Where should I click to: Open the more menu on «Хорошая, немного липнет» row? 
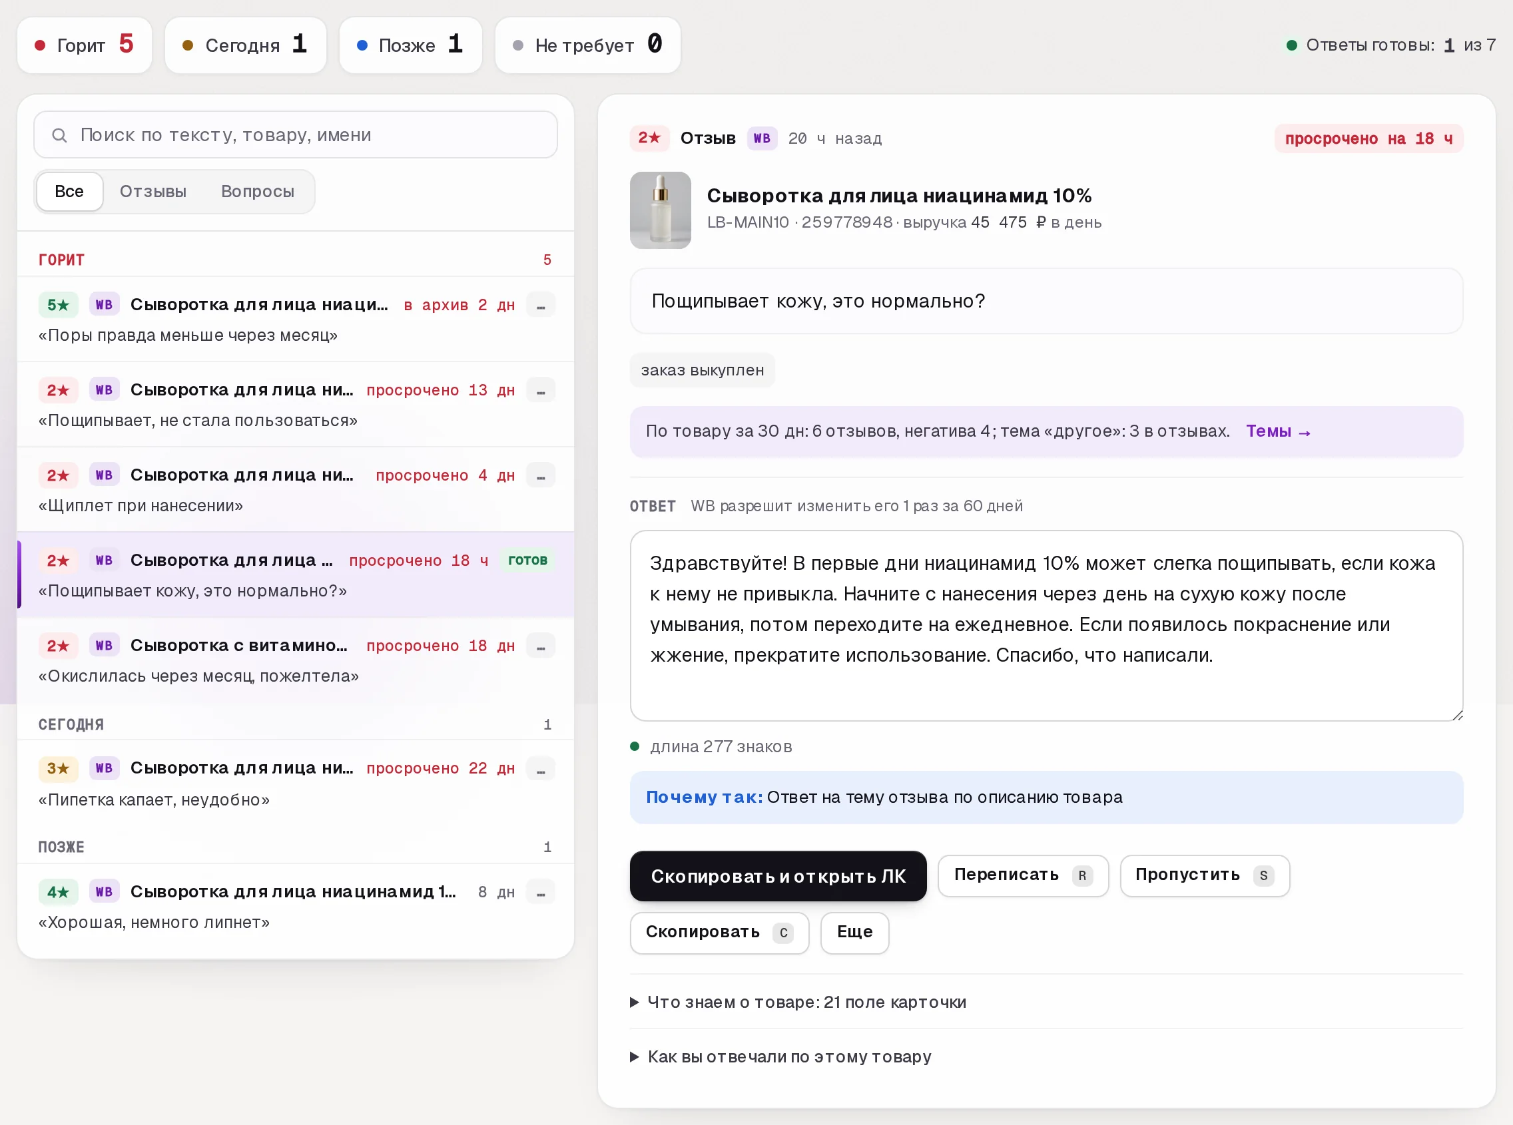click(541, 892)
